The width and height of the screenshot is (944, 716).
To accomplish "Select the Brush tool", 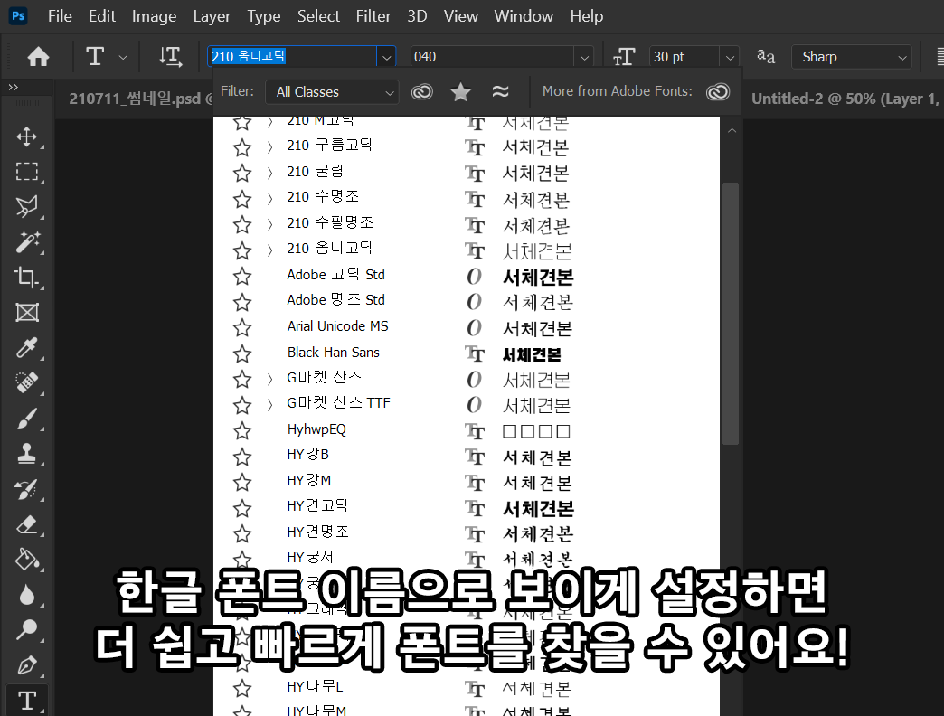I will click(27, 419).
